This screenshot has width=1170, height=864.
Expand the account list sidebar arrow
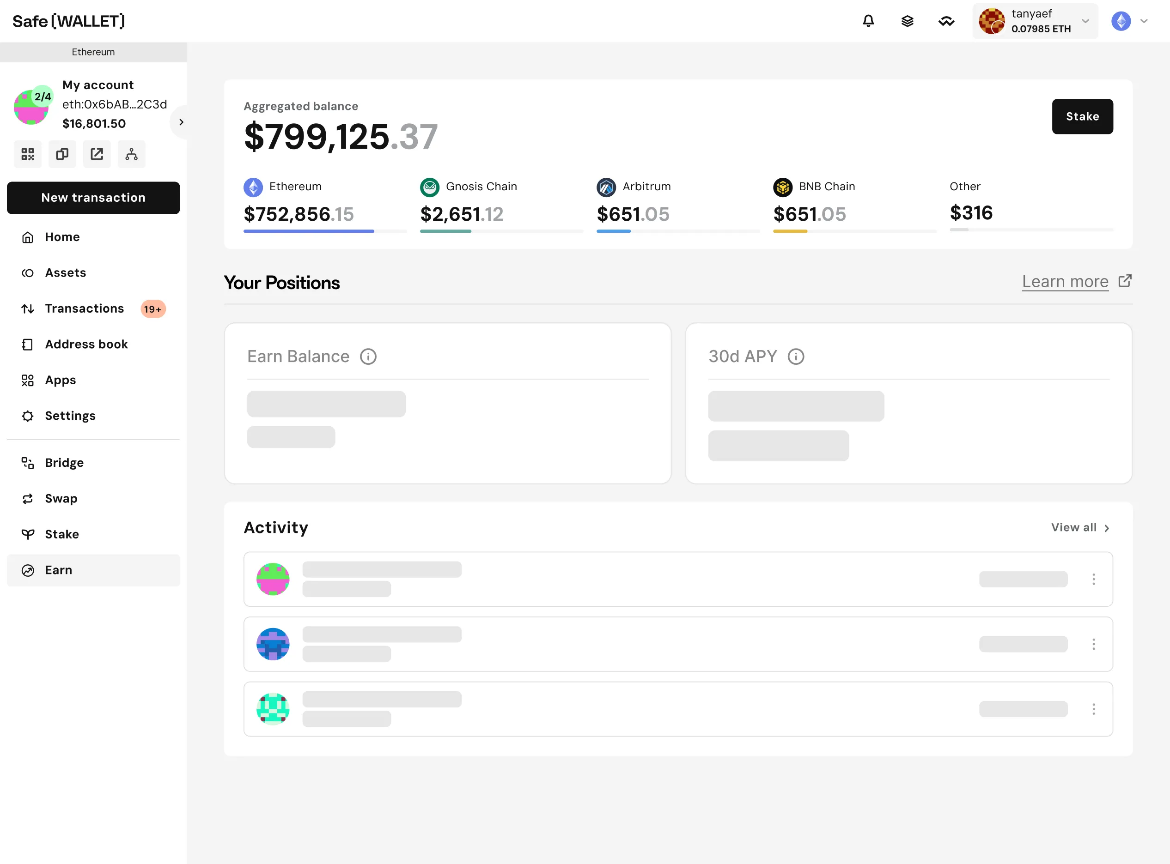(x=181, y=122)
